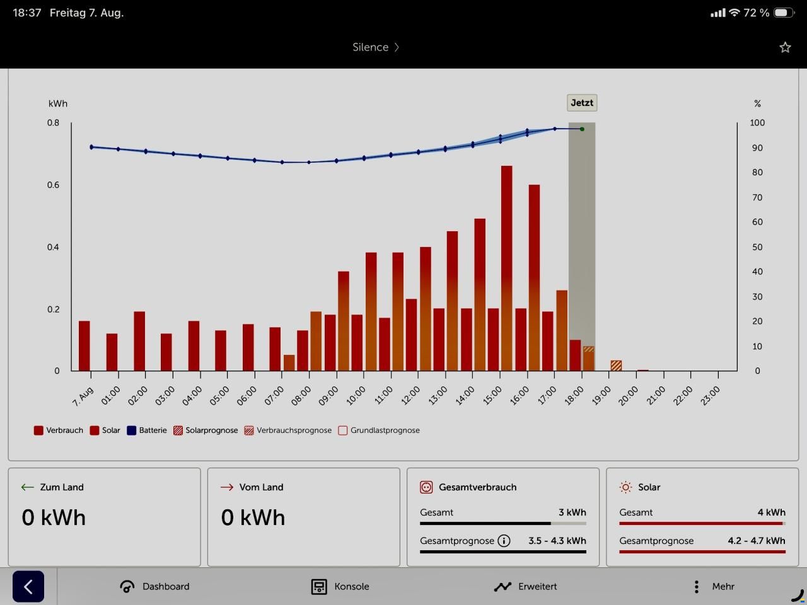The height and width of the screenshot is (605, 807).
Task: Open the Dashboard gauge icon
Action: pos(127,587)
